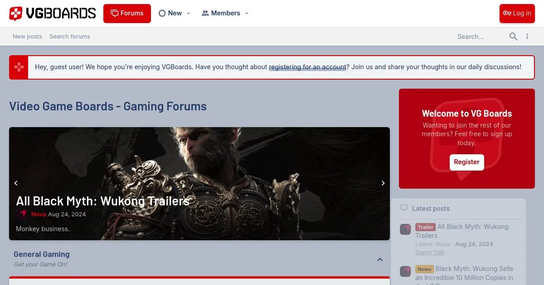Image resolution: width=544 pixels, height=285 pixels.
Task: Expand the Members dropdown arrow
Action: 247,14
